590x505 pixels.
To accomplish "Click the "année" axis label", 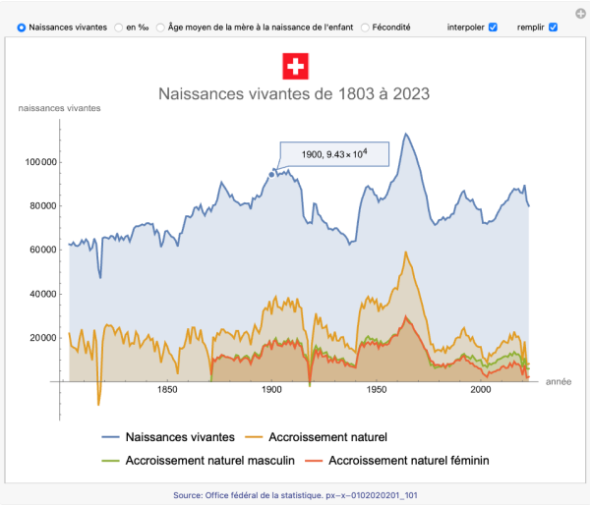I will pyautogui.click(x=558, y=380).
